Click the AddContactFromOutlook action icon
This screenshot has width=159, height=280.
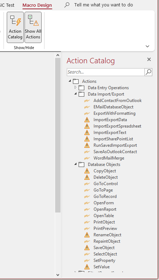[87, 101]
